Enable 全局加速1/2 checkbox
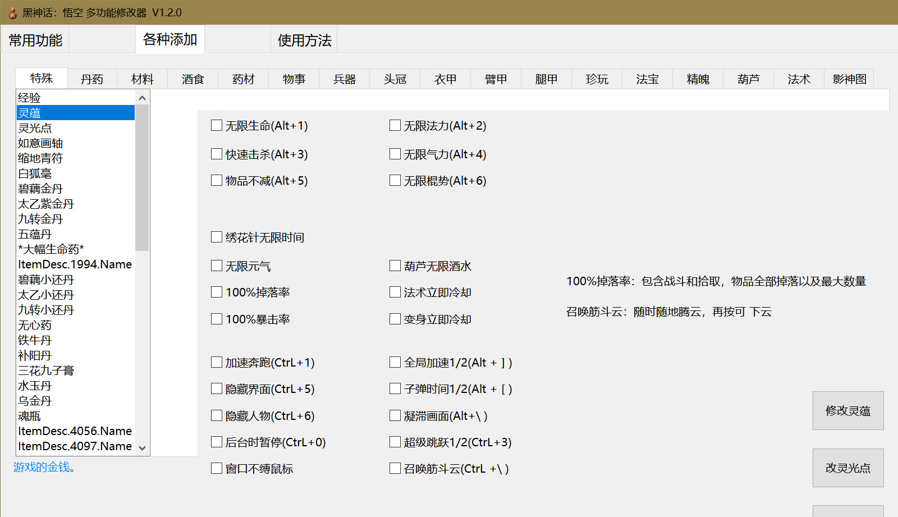This screenshot has height=517, width=898. pos(395,362)
